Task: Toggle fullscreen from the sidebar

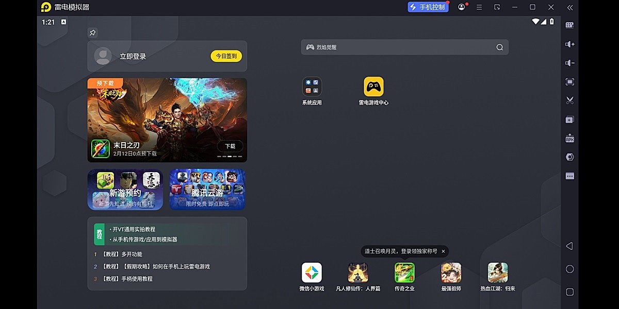Action: [569, 82]
